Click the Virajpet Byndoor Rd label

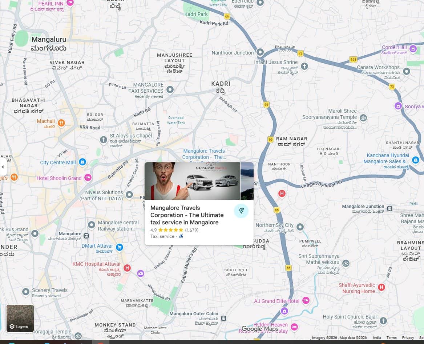[321, 184]
